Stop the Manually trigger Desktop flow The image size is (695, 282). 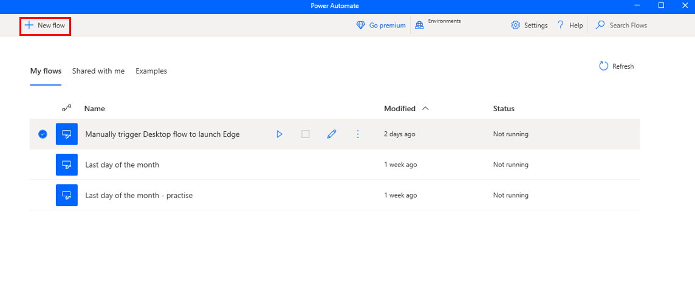[x=306, y=134]
